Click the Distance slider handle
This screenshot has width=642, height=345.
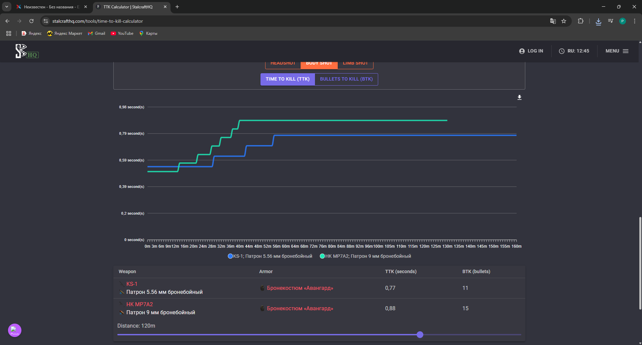[420, 335]
